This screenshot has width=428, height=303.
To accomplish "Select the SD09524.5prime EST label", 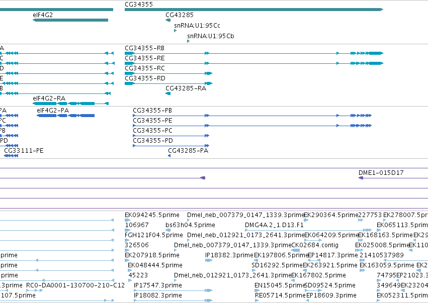I will (330, 285).
